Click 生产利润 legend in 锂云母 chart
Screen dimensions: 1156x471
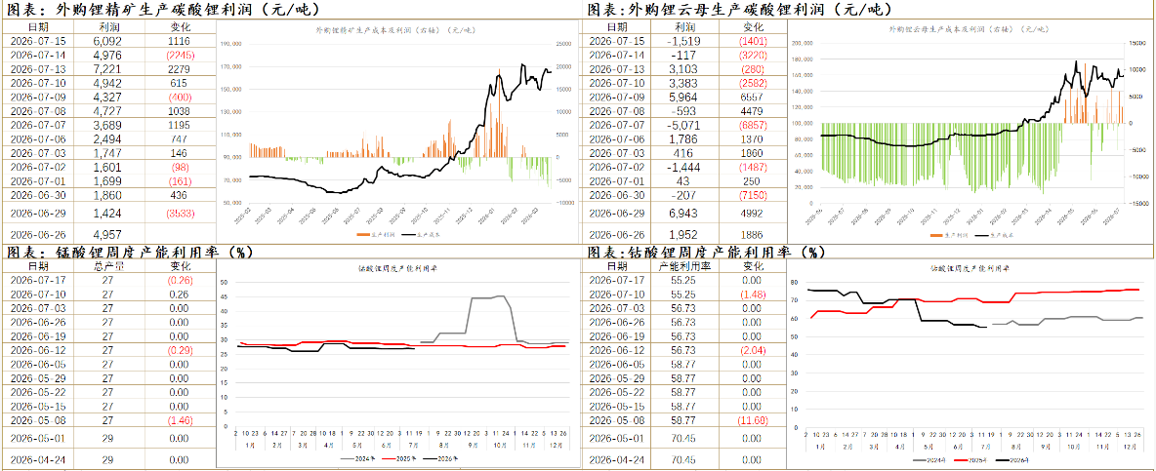click(x=948, y=234)
